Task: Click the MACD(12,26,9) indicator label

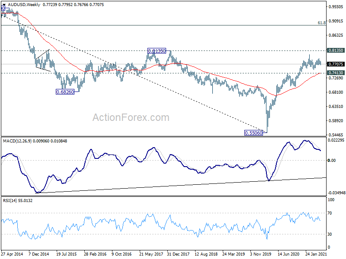Action: tap(17, 141)
